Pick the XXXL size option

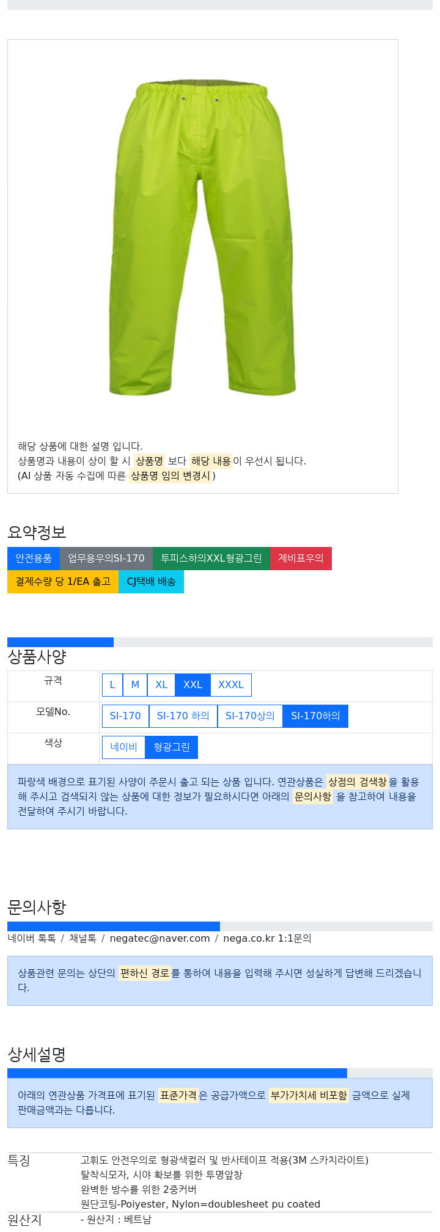(x=231, y=684)
